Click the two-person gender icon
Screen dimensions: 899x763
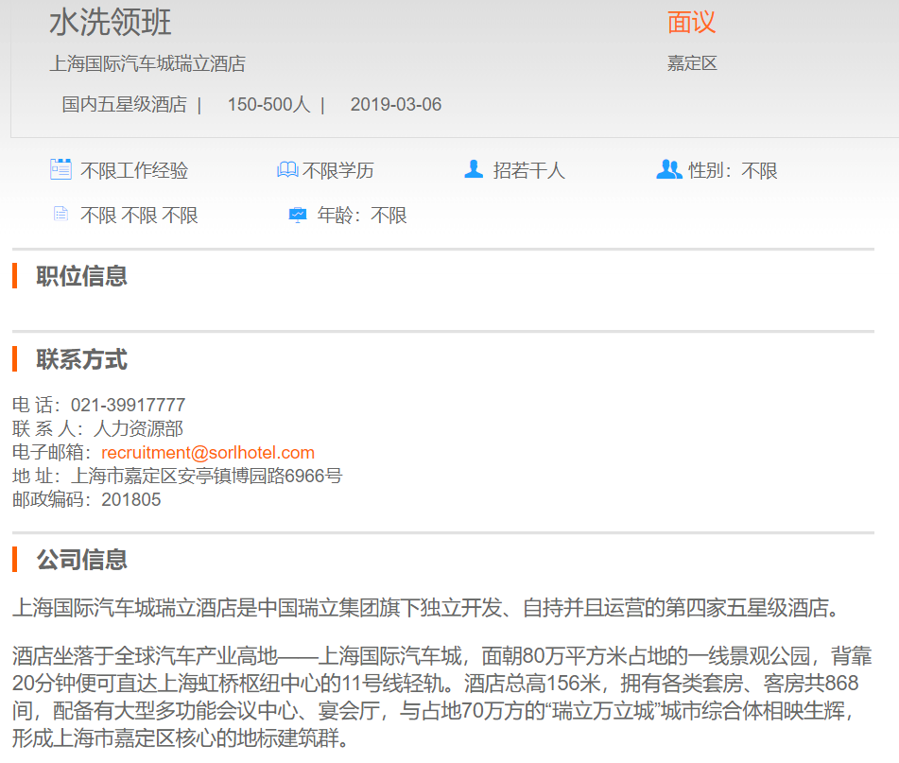(x=669, y=170)
